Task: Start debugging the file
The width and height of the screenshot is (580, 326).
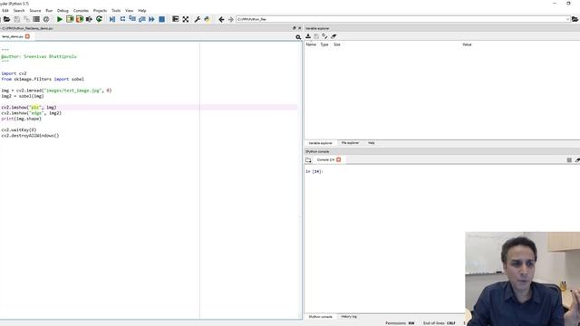Action: (112, 19)
